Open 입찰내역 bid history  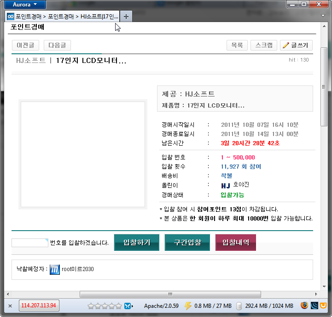pyautogui.click(x=236, y=243)
